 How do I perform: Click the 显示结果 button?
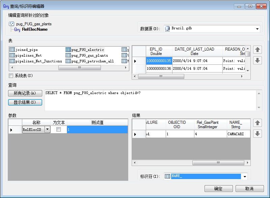click(x=25, y=102)
